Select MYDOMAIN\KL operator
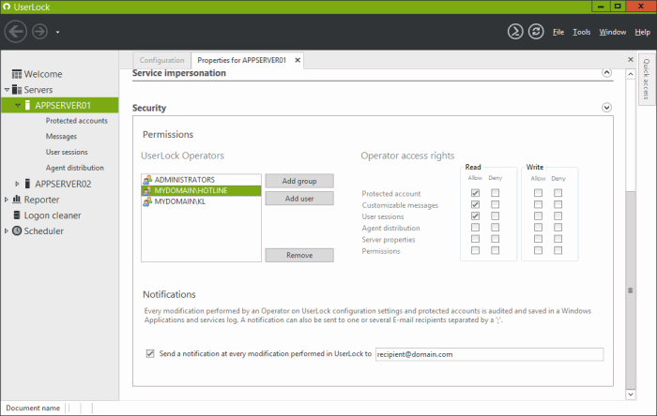Screen dimensions: 657x416 tap(201, 201)
